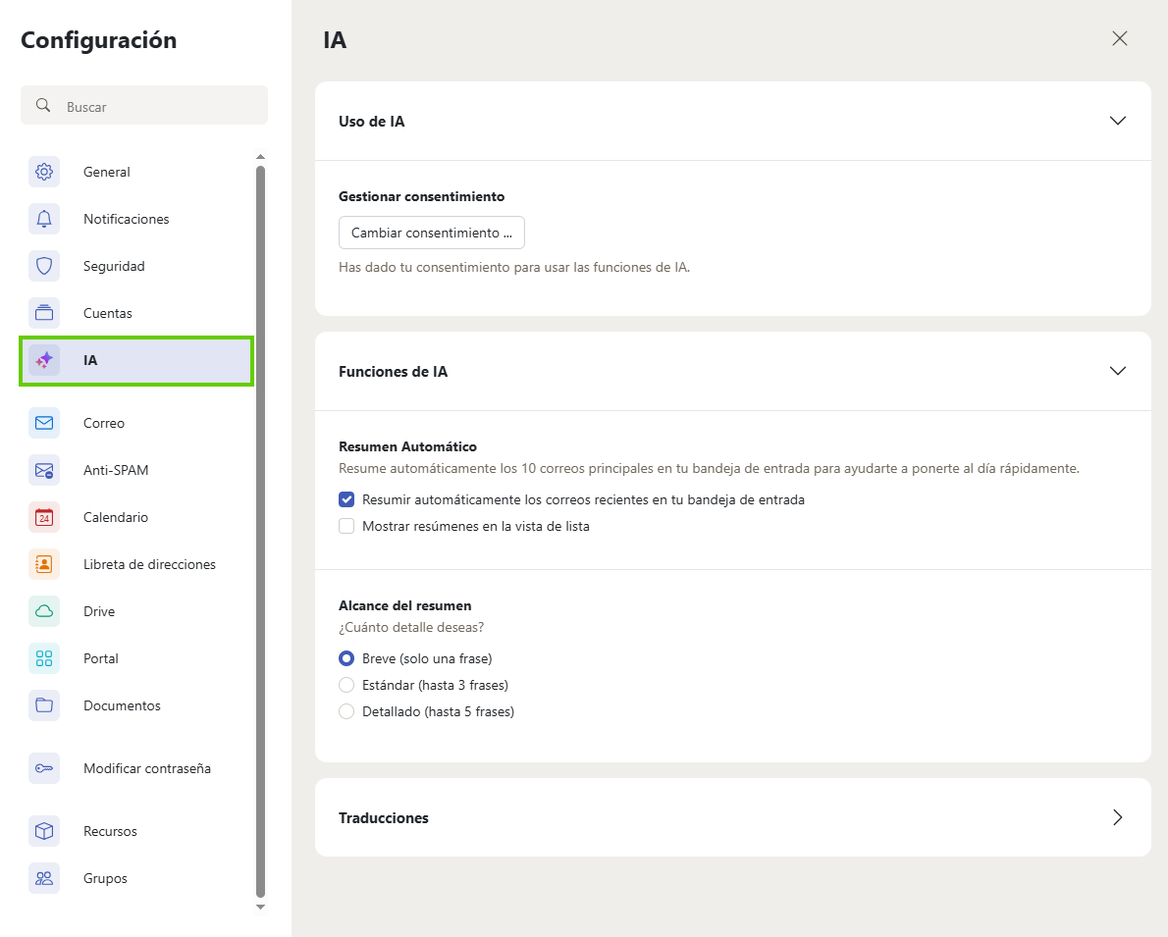Viewport: 1168px width, 937px height.
Task: Click the Anti-SPAM icon
Action: click(x=44, y=470)
